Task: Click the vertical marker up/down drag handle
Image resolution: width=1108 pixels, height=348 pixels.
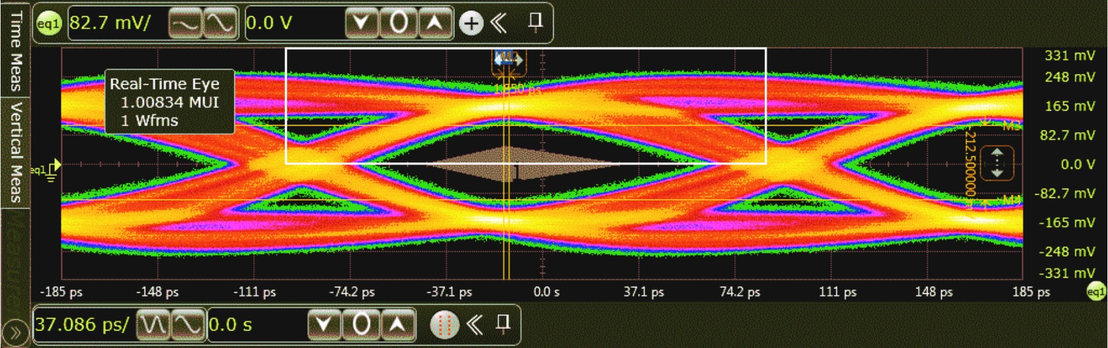Action: (997, 163)
